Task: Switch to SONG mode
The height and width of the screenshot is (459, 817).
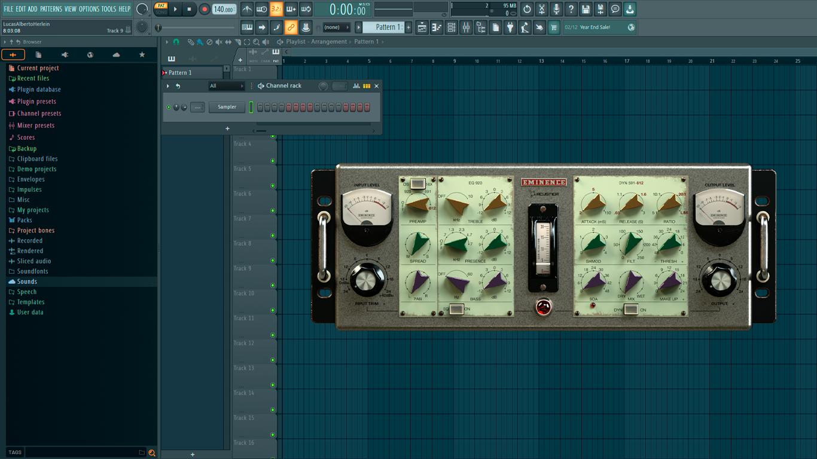Action: 161,12
